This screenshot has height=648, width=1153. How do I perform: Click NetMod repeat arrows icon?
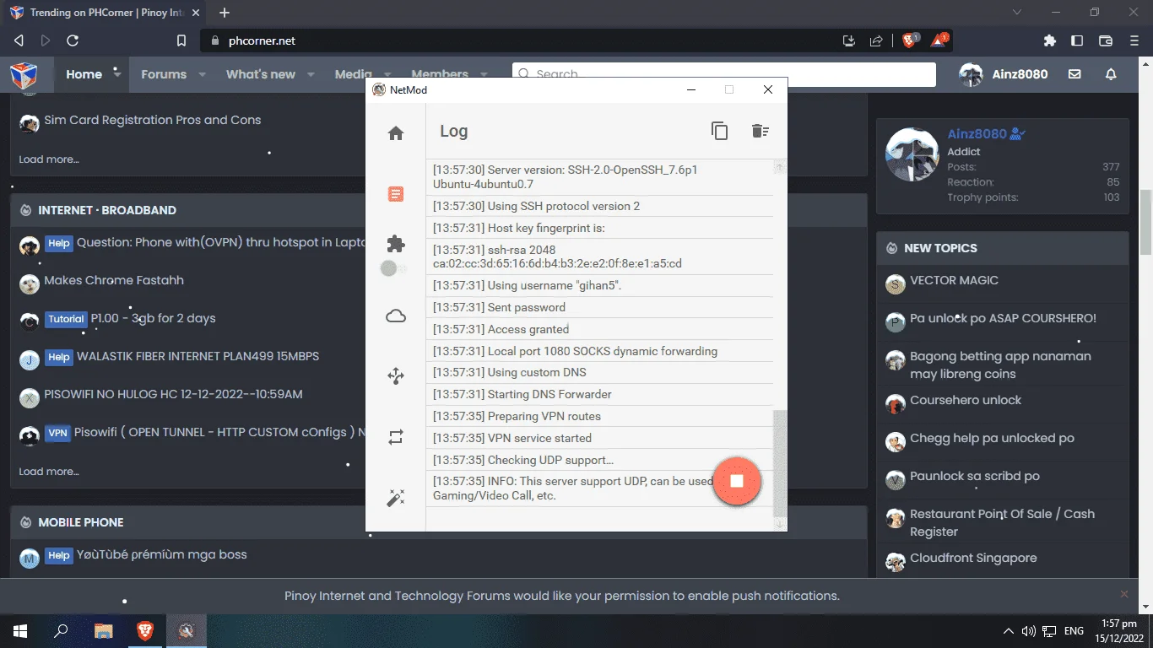(x=396, y=437)
